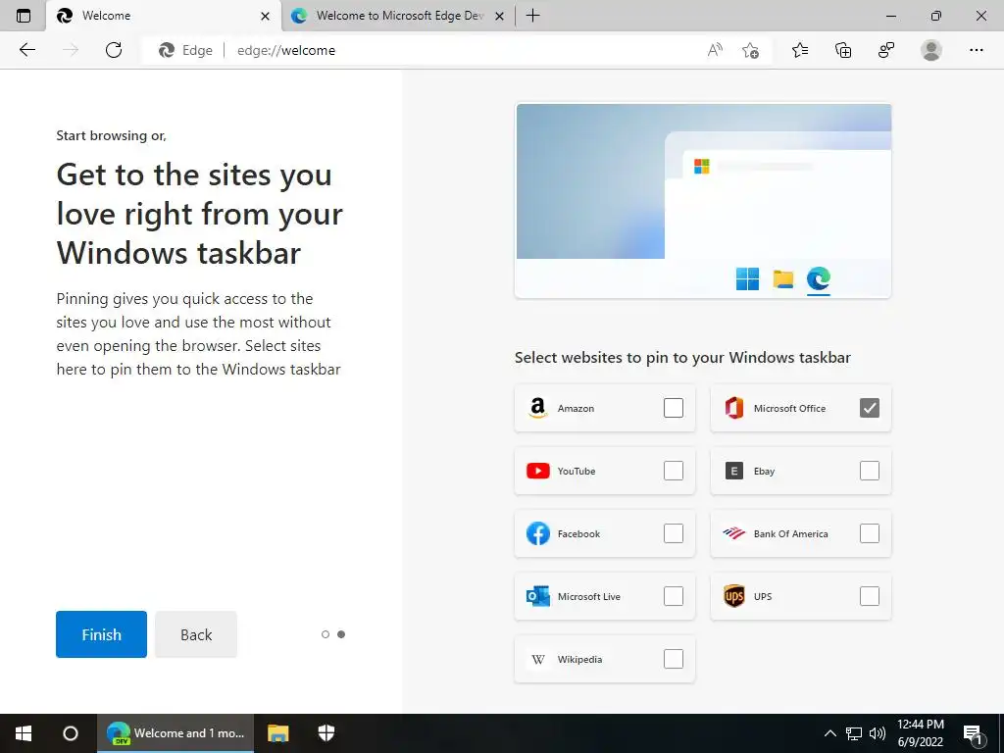This screenshot has width=1004, height=753.
Task: Click the UPS shield logo icon
Action: pyautogui.click(x=733, y=596)
